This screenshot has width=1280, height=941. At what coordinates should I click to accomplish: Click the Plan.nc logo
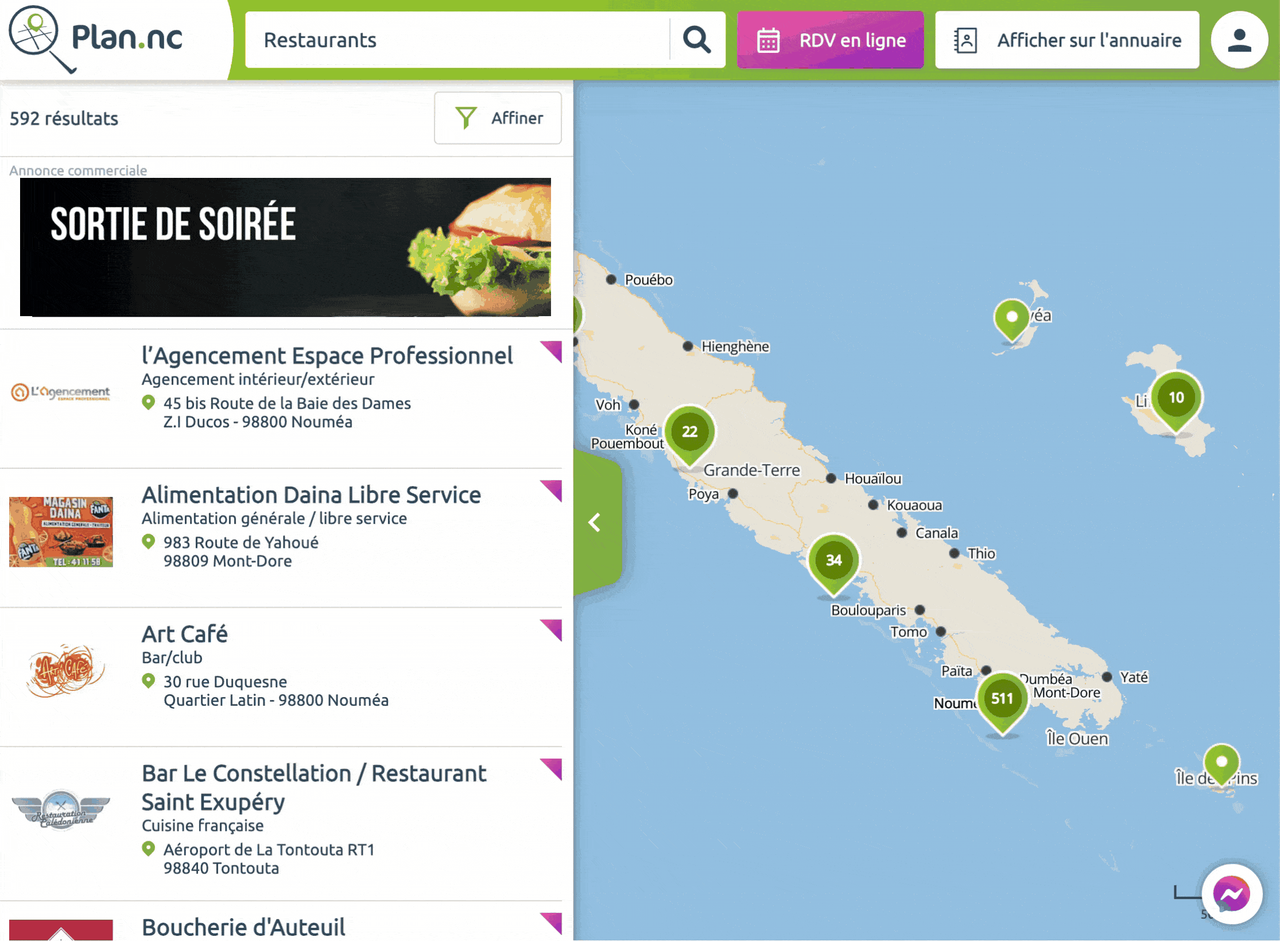point(96,39)
